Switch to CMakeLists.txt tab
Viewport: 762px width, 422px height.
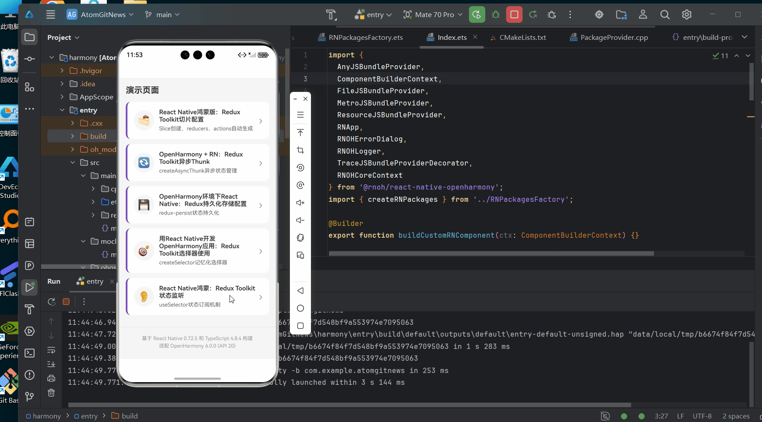[518, 37]
